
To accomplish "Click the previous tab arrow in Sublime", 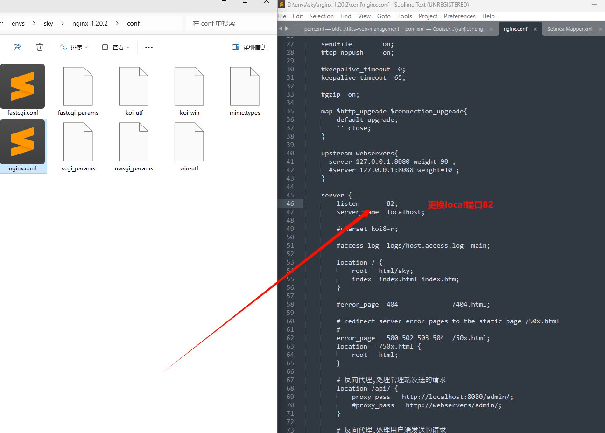I will pos(281,28).
